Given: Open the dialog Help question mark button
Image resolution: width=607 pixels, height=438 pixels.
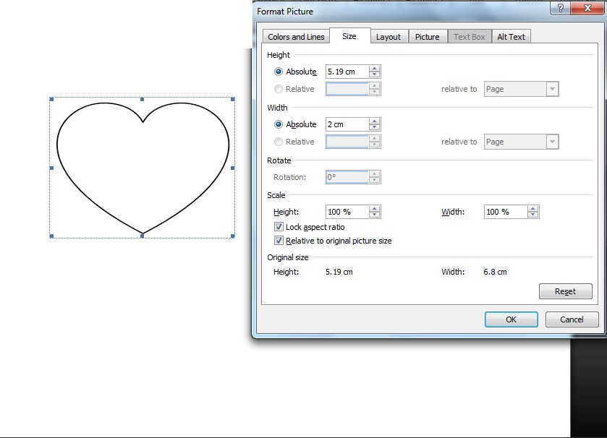Looking at the screenshot, I should (x=560, y=8).
